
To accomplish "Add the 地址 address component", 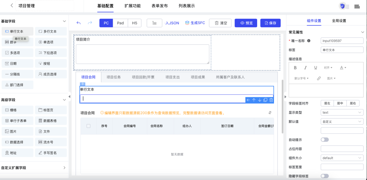I will pos(17,153).
